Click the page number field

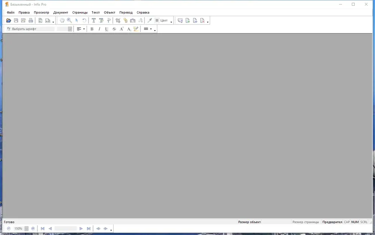(66, 229)
